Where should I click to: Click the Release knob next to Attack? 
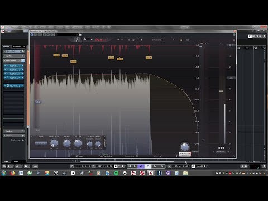[x=78, y=143]
